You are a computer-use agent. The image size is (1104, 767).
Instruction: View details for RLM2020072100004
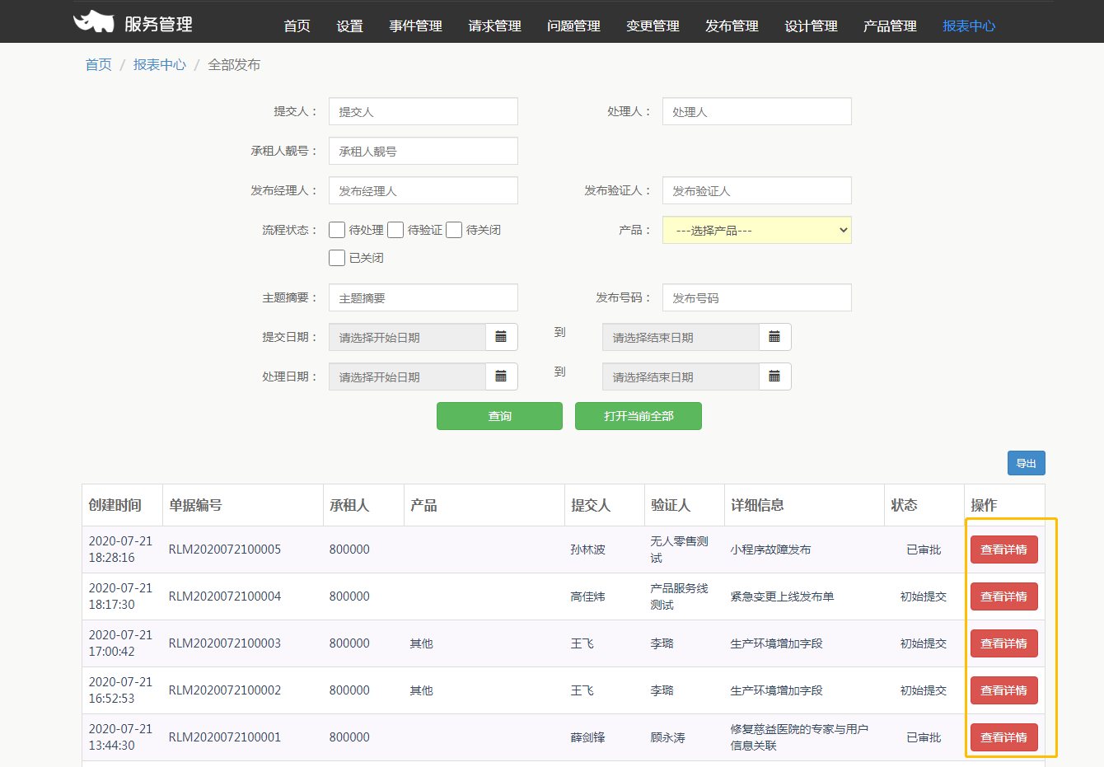pos(1003,596)
